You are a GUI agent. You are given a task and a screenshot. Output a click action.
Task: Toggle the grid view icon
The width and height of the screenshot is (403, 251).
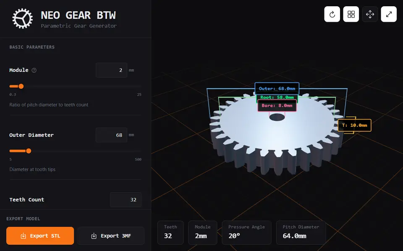351,14
